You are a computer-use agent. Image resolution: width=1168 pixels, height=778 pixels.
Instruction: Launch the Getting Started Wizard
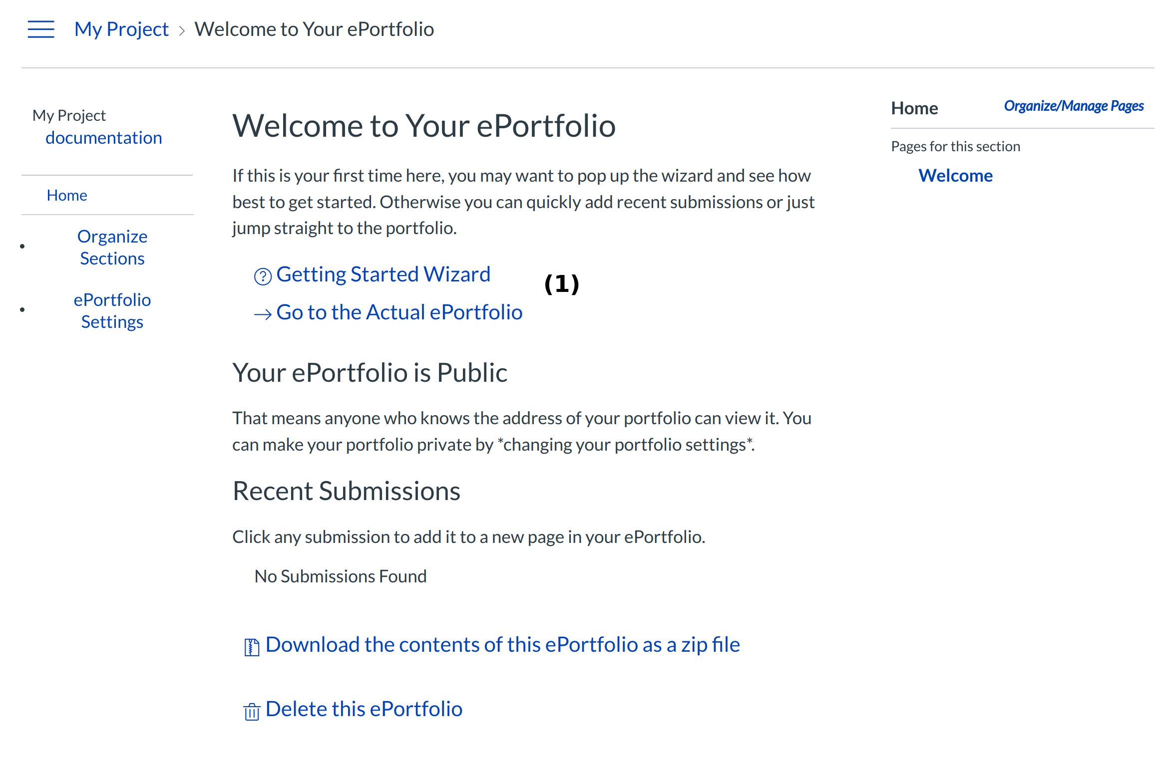point(383,274)
